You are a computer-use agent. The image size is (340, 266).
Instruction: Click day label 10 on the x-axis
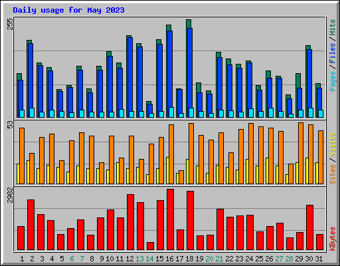110,259
